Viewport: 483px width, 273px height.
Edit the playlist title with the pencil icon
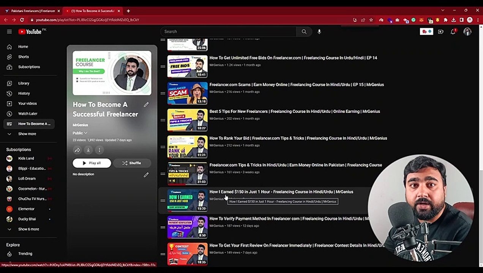146,105
